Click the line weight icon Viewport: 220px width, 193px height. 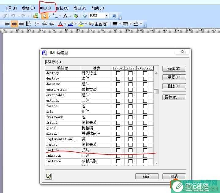point(115,24)
